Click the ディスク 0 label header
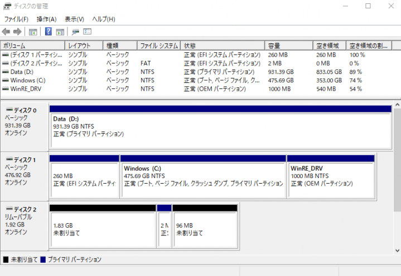 click(x=25, y=110)
